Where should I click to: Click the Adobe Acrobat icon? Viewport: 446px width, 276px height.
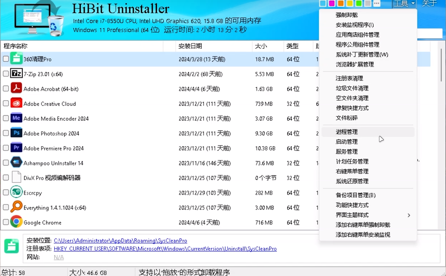pyautogui.click(x=16, y=88)
